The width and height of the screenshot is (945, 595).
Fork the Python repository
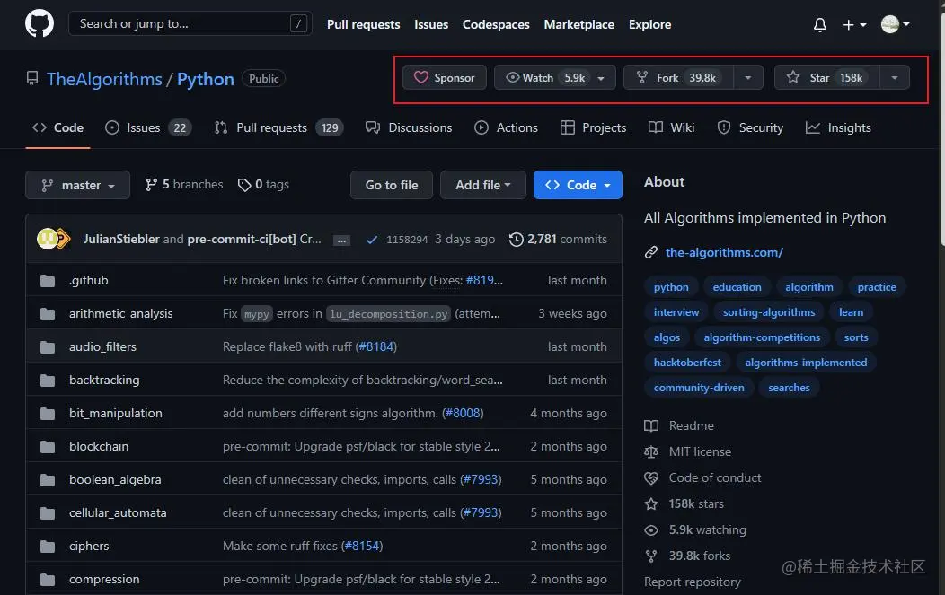(x=678, y=78)
